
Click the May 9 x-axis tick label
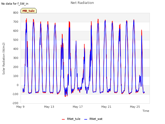click(20, 107)
